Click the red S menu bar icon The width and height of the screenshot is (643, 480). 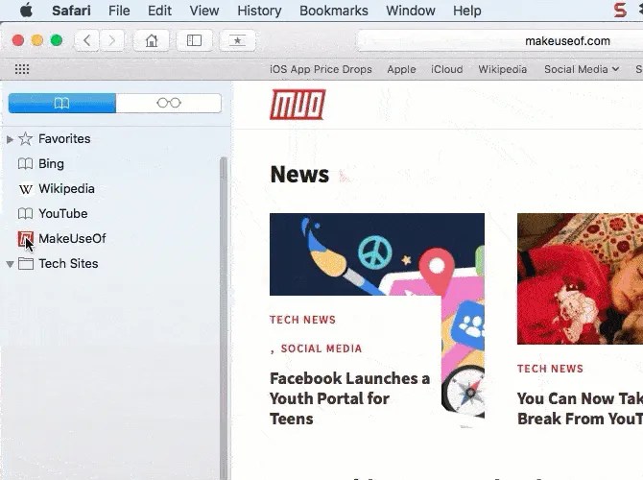[x=620, y=11]
